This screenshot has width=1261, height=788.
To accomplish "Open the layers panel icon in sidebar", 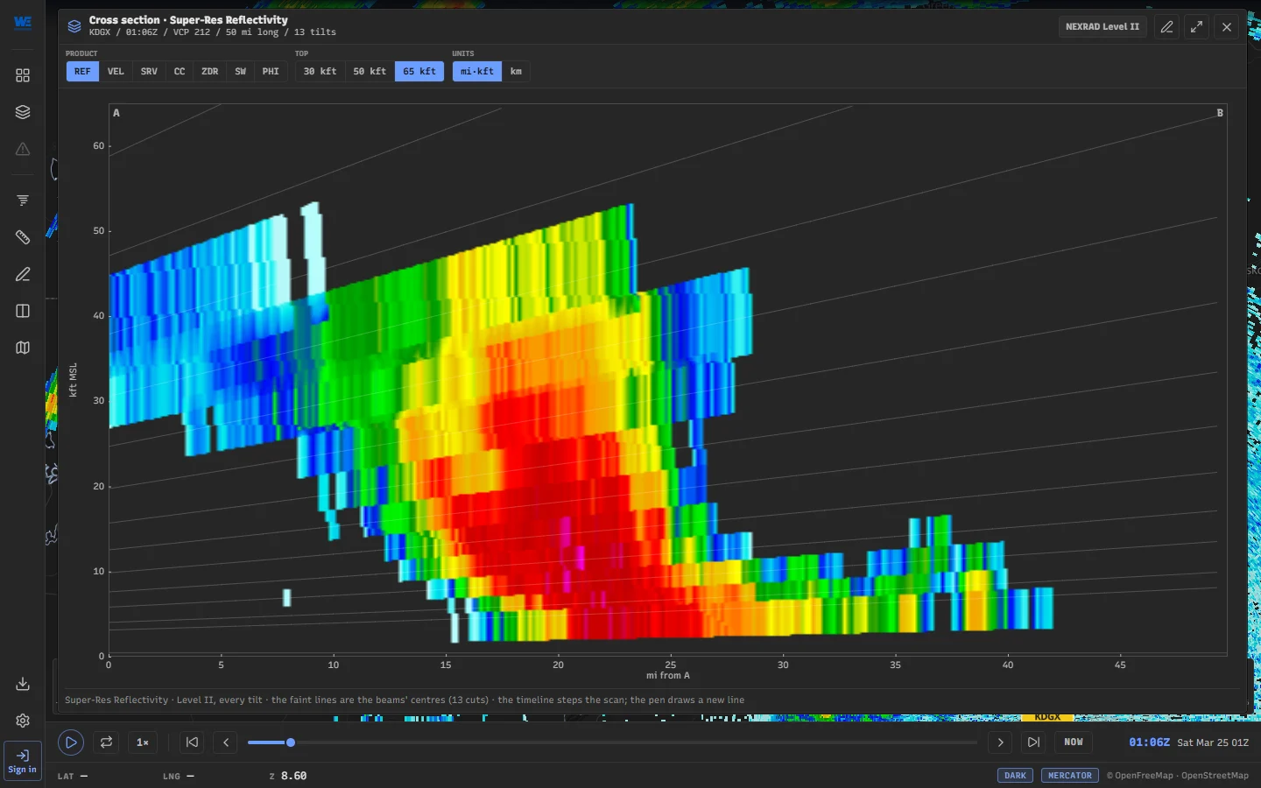I will pyautogui.click(x=23, y=112).
